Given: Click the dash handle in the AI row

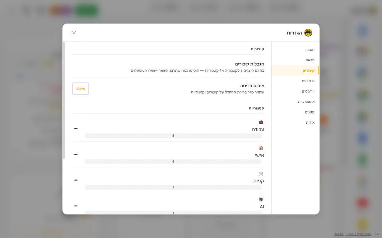Looking at the screenshot, I should 76,206.
